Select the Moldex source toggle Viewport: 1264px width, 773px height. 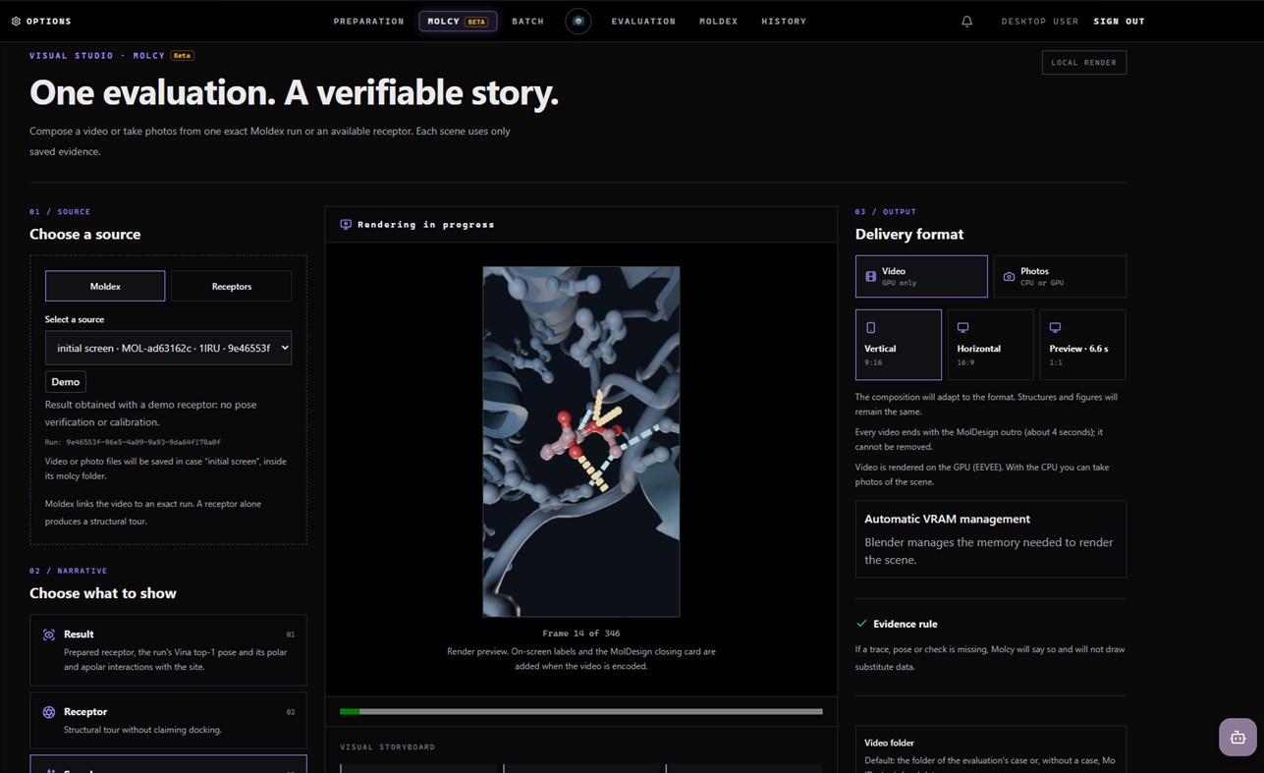[105, 286]
